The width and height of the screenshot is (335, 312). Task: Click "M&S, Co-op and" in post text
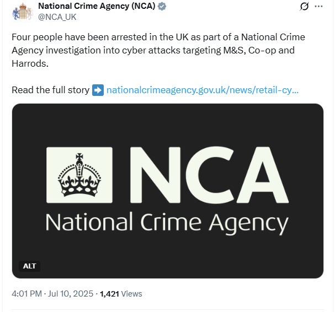coord(259,50)
